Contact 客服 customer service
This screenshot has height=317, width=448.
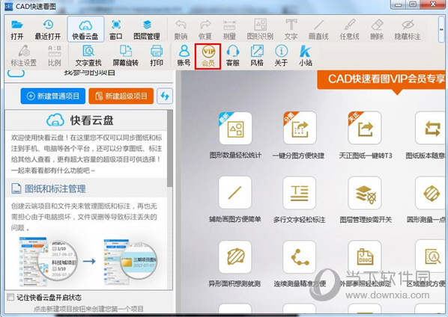click(x=232, y=55)
